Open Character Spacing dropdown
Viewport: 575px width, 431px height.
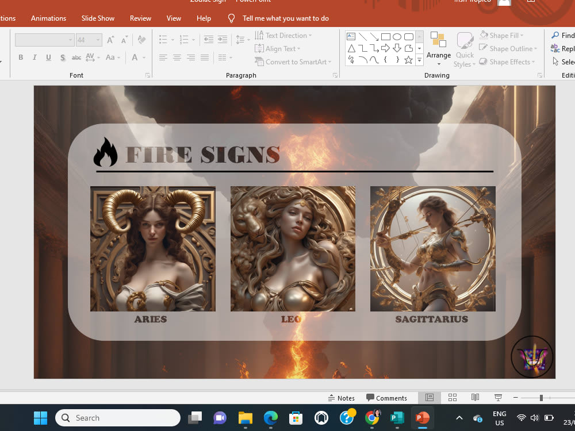pyautogui.click(x=93, y=57)
